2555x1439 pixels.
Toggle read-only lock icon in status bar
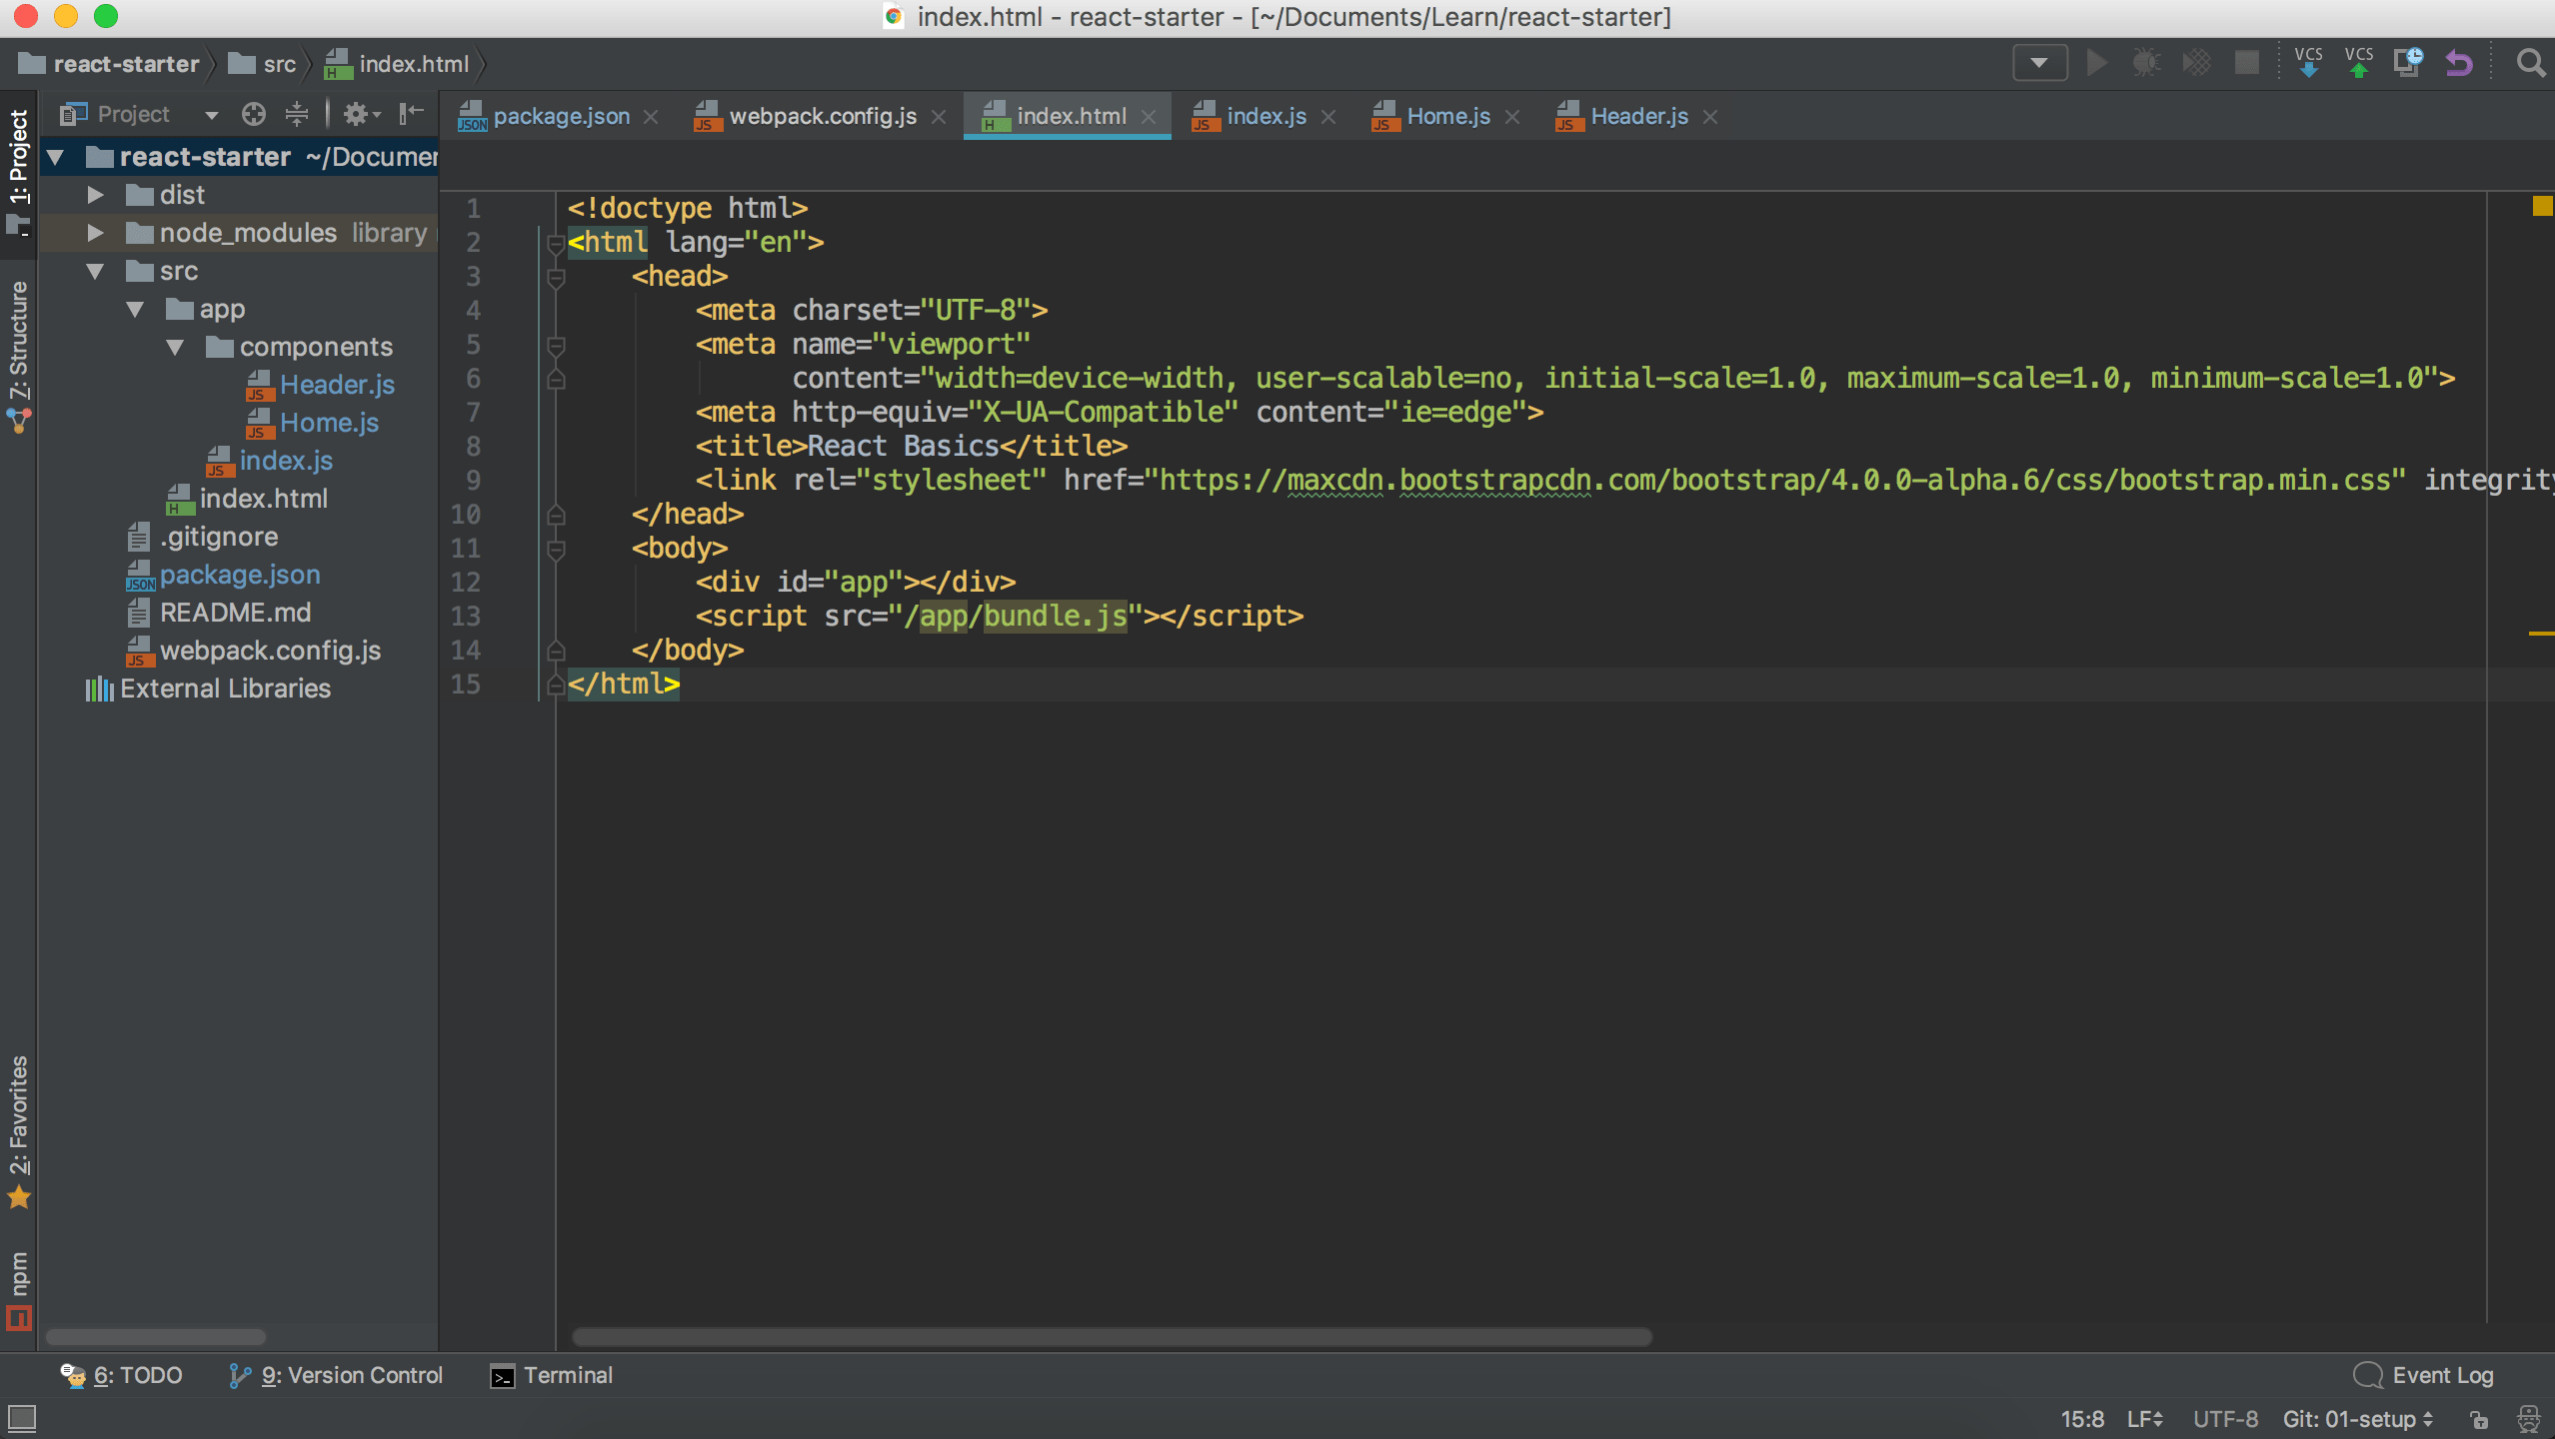2479,1419
